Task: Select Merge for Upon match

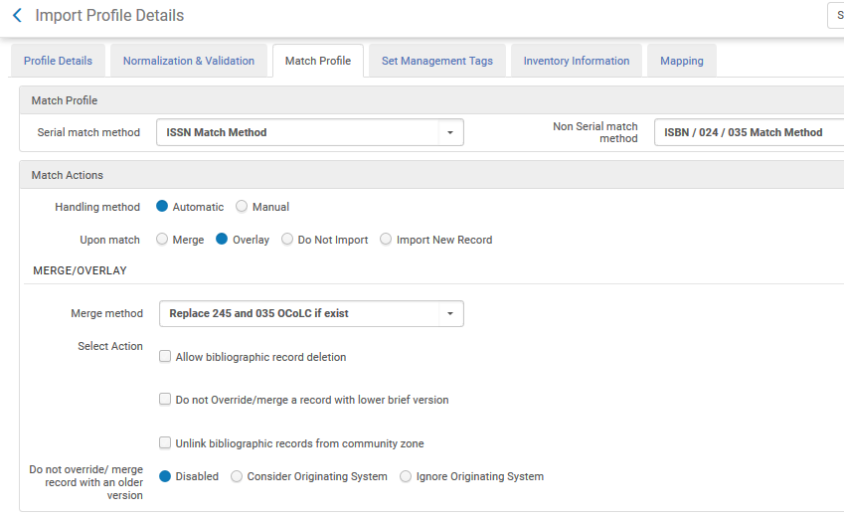Action: point(162,240)
